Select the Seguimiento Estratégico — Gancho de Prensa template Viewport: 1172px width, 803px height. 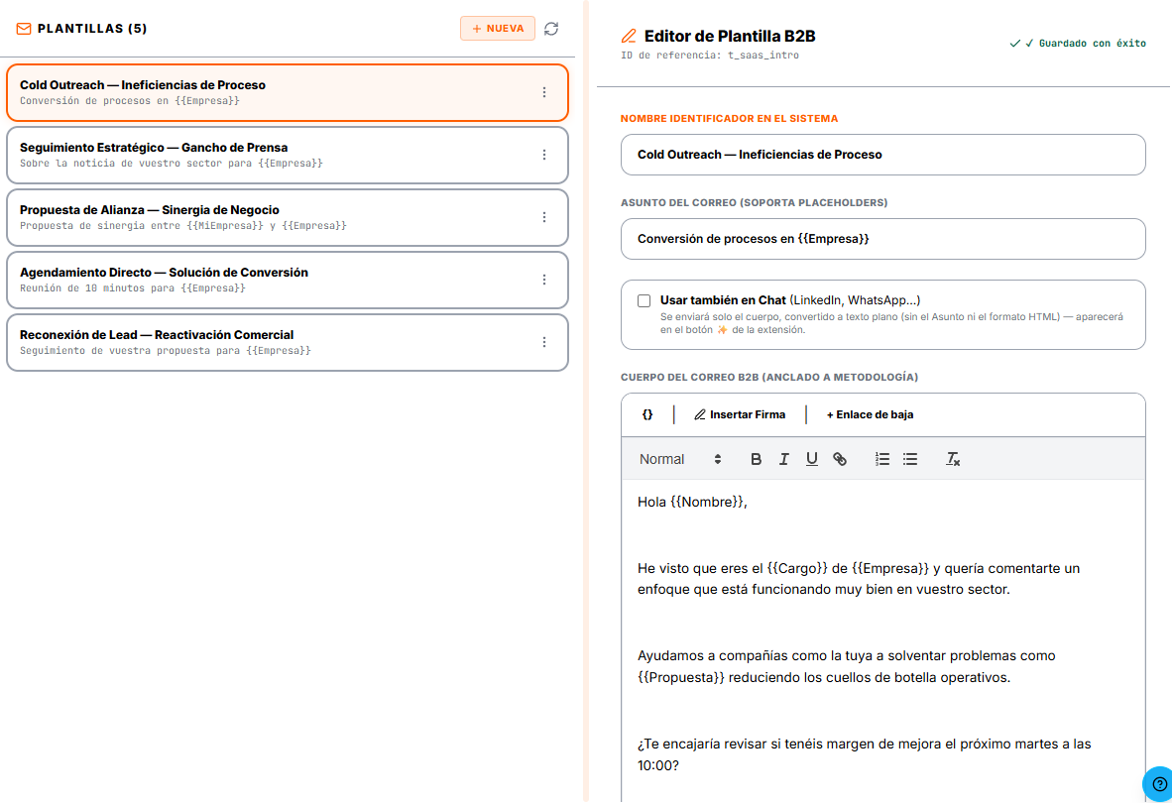coord(288,155)
